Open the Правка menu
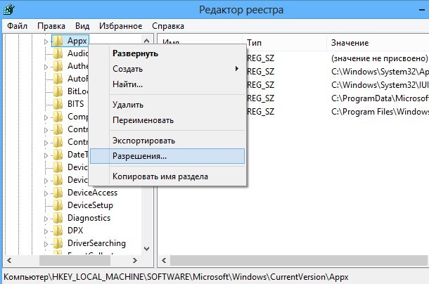 click(51, 26)
